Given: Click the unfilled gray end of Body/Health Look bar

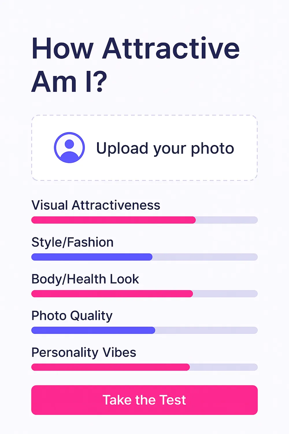Looking at the screenshot, I should [x=225, y=294].
